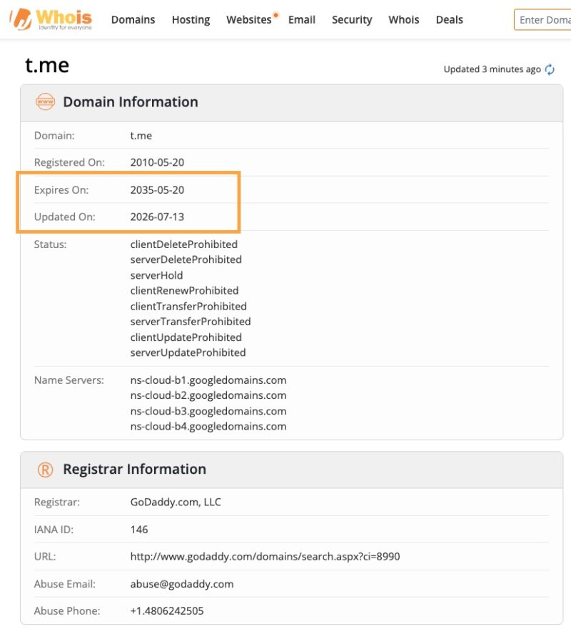
Task: Click the Updated On label
Action: (64, 217)
